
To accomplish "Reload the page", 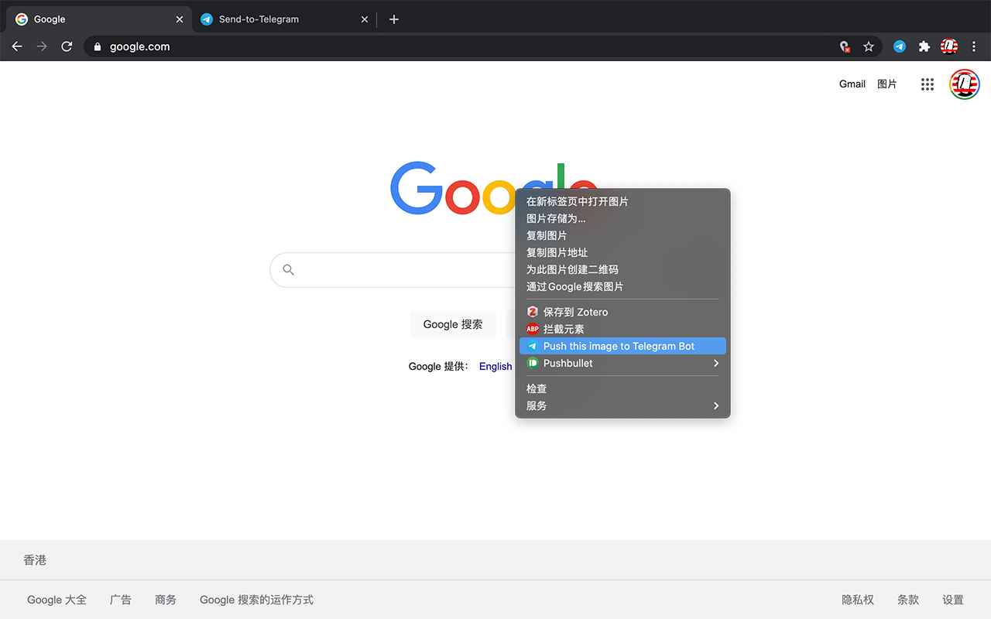I will click(x=67, y=46).
